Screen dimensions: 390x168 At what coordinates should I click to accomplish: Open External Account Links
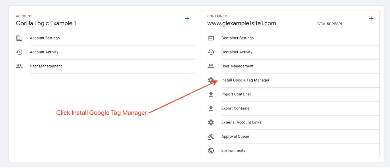pyautogui.click(x=242, y=122)
